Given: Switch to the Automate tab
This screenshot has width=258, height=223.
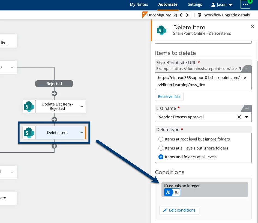Looking at the screenshot, I should pos(168,4).
